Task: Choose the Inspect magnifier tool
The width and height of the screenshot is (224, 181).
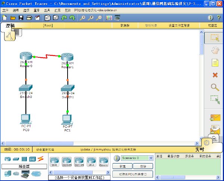Action: coord(215,88)
